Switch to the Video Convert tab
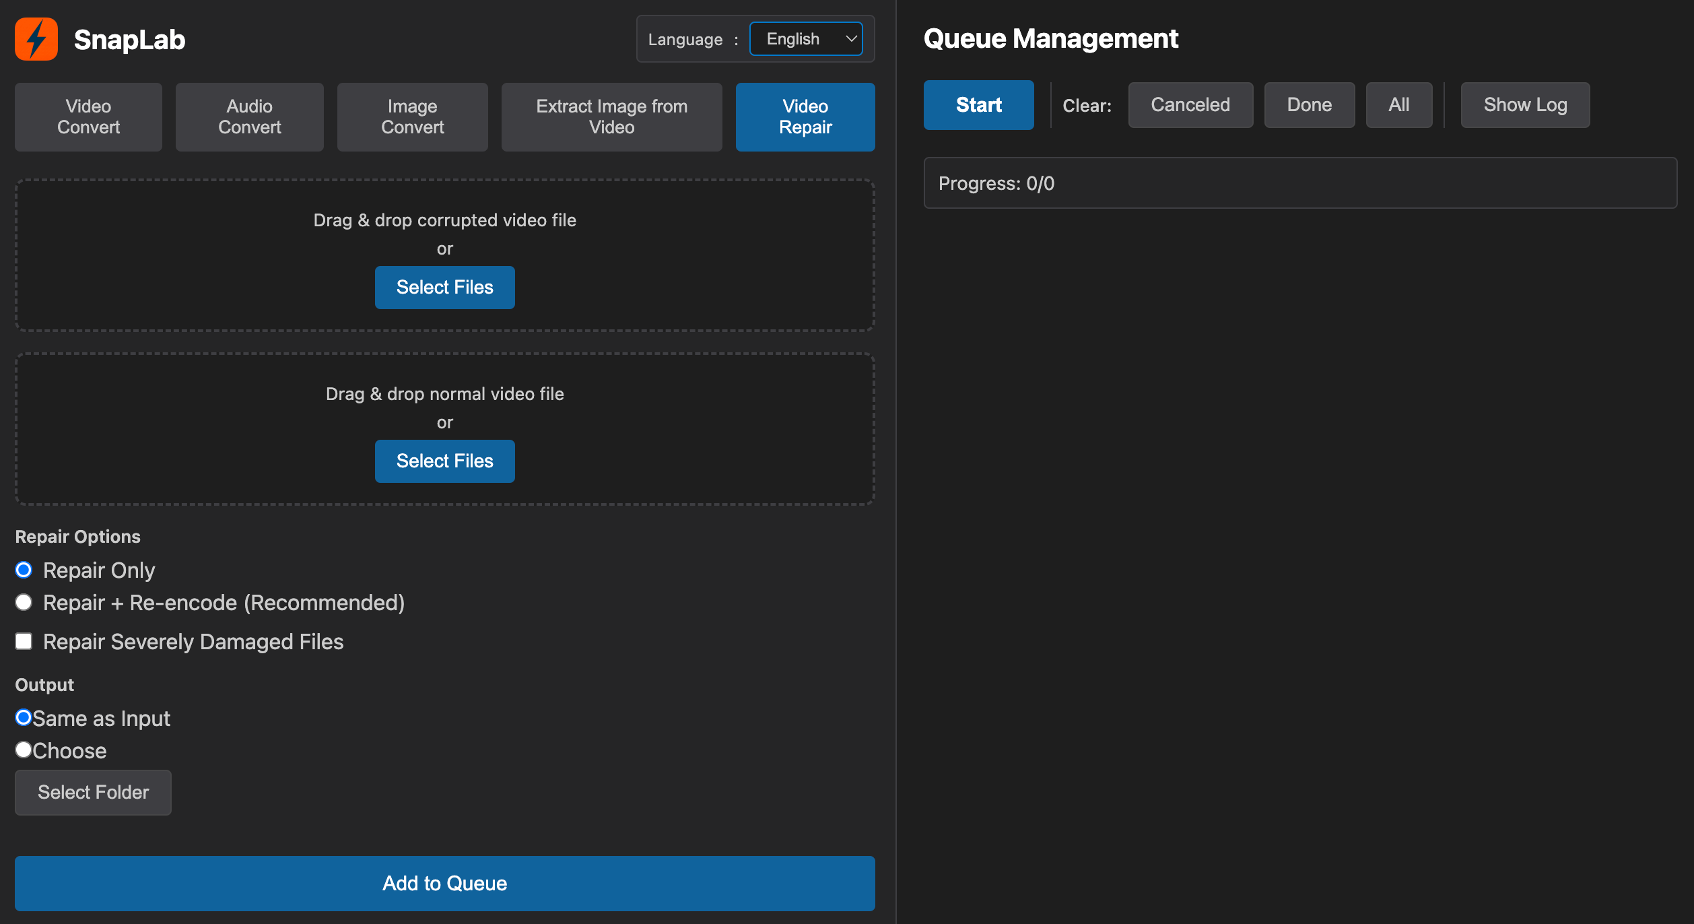Screen dimensions: 1694x924 (x=88, y=117)
